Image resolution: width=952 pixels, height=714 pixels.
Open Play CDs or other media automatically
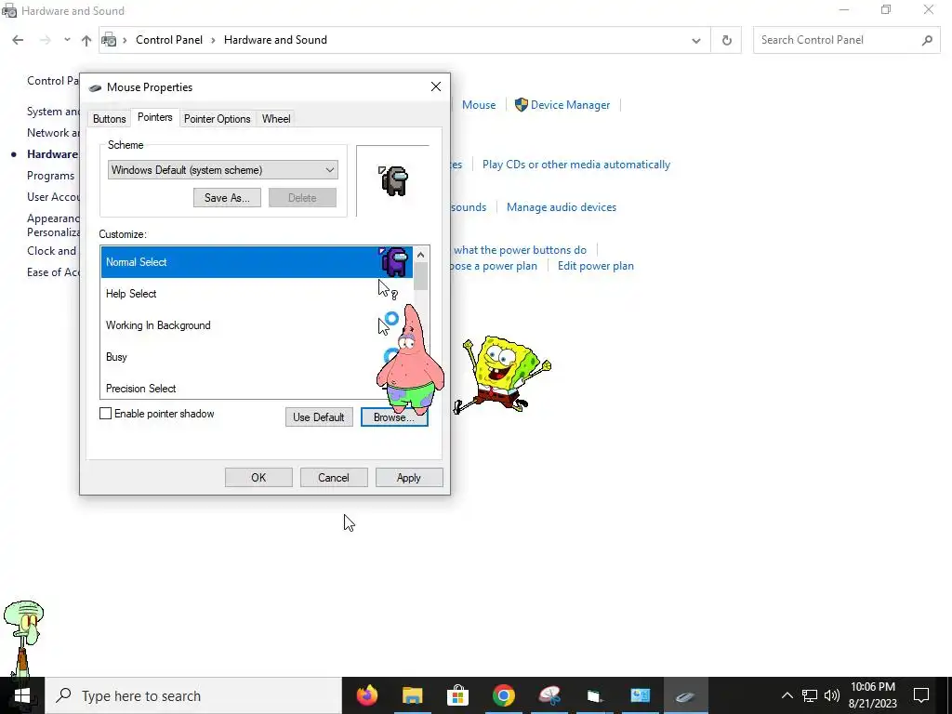[576, 165]
